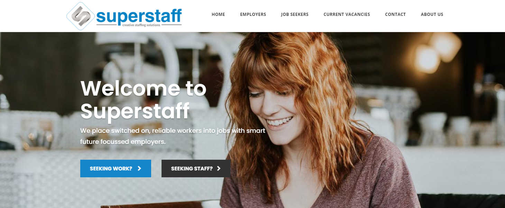
Task: Click the chevron arrow in Seeking Work button
Action: coord(139,168)
